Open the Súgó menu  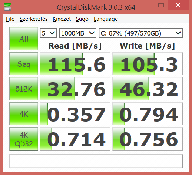point(82,19)
